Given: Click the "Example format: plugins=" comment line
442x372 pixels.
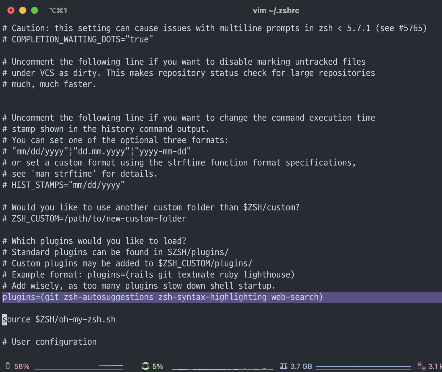Looking at the screenshot, I should coord(148,274).
